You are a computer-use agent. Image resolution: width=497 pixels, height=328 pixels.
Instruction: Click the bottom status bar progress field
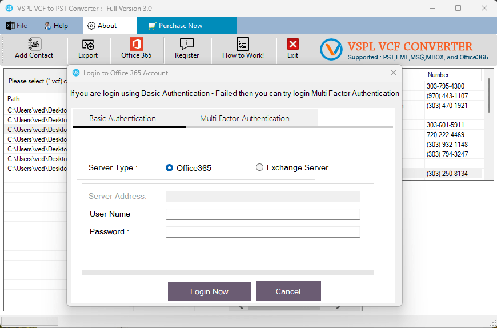coord(30,321)
